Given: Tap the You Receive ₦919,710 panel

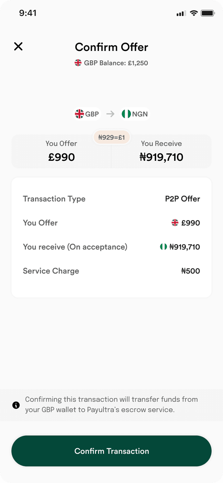Looking at the screenshot, I should [161, 151].
